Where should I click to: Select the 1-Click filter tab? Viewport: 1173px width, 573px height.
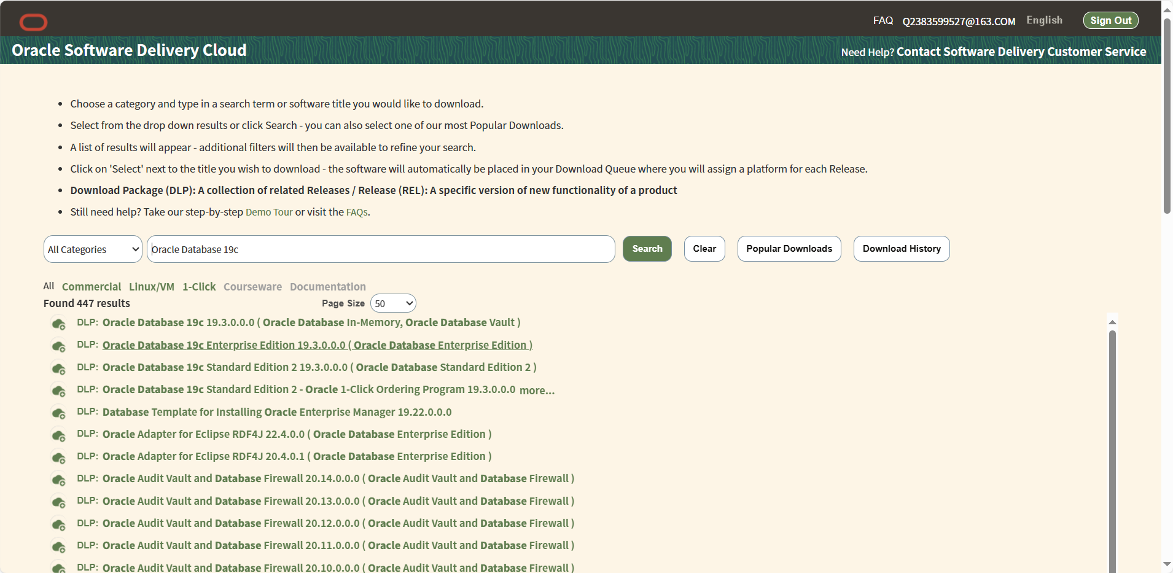point(199,287)
